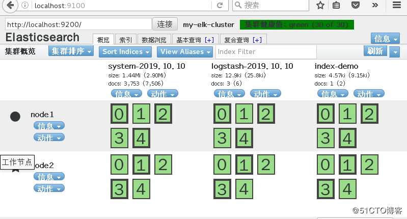Open 动作 dropdown for logstash-2019.10.10
407x219 pixels.
[265, 93]
